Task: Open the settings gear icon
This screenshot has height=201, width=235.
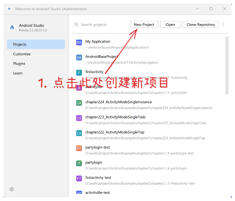Action: pos(12,189)
